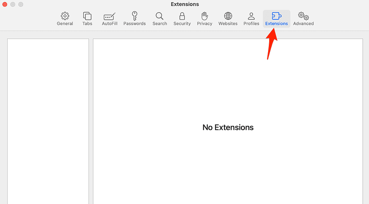Click the Passwords key icon
The height and width of the screenshot is (204, 369).
coord(134,16)
